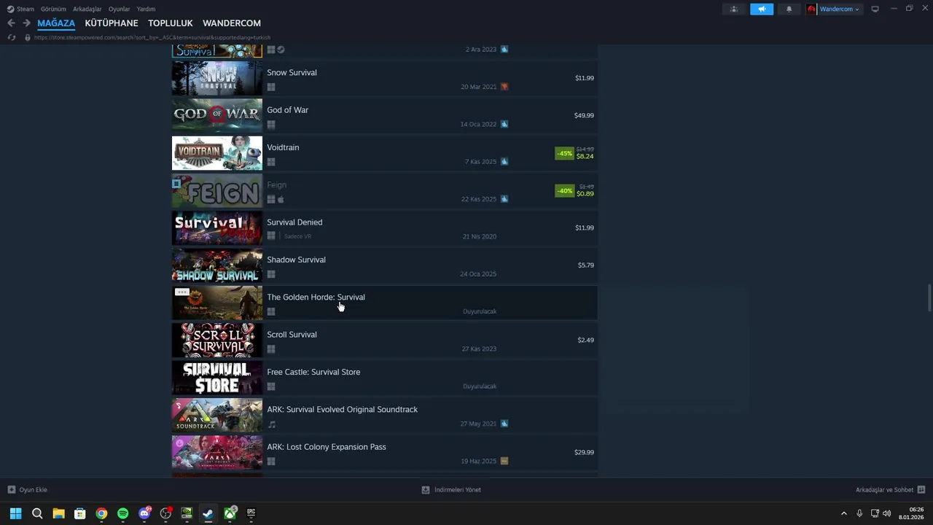
Task: Expand the Wandercom account dropdown
Action: [857, 9]
